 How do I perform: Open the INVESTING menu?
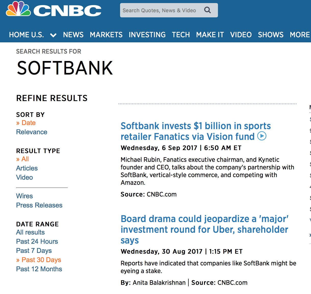point(147,35)
